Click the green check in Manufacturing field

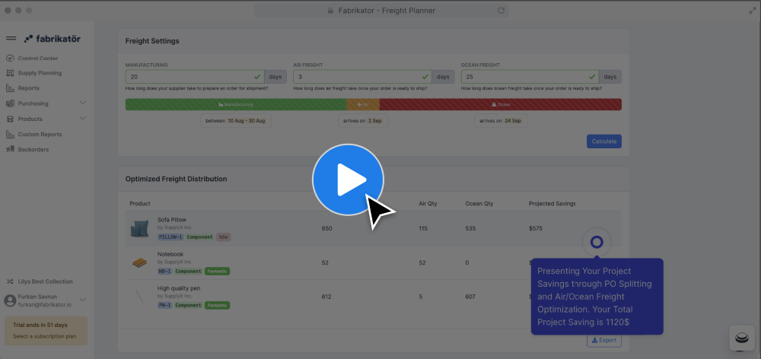257,77
